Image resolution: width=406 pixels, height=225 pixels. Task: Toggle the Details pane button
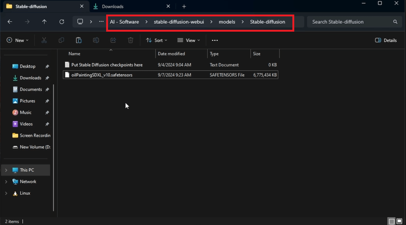(386, 40)
